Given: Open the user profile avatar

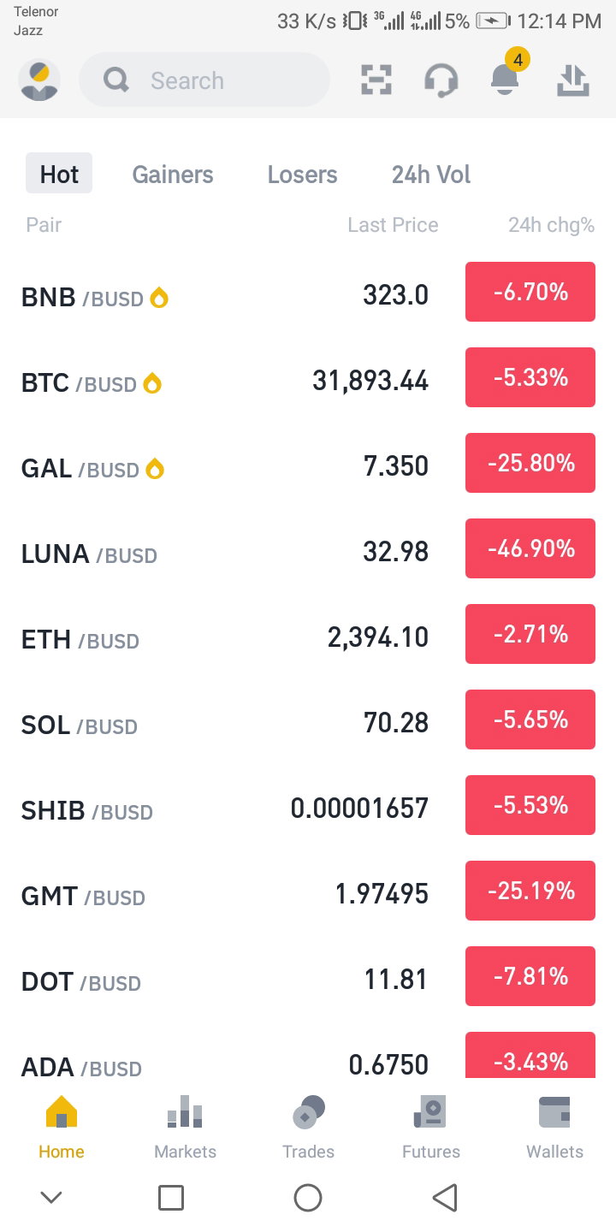Looking at the screenshot, I should click(39, 80).
